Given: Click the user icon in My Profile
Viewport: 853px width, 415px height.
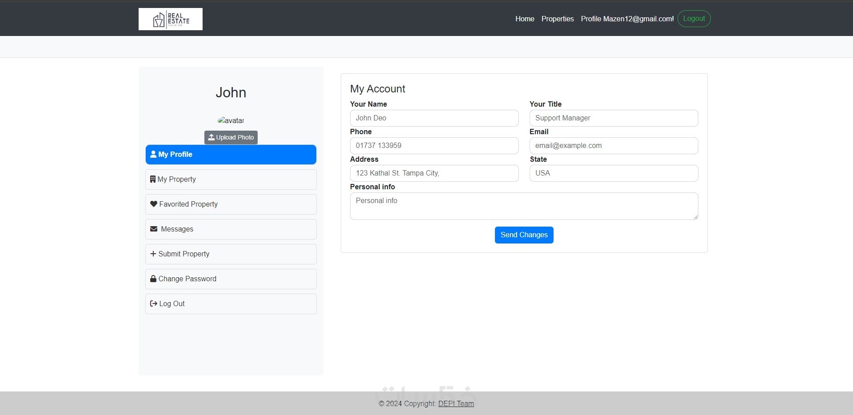Looking at the screenshot, I should [153, 154].
